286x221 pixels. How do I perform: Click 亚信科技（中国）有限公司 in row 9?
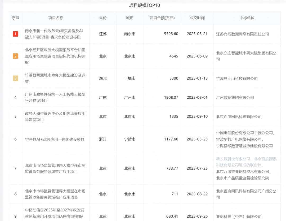click(240, 216)
